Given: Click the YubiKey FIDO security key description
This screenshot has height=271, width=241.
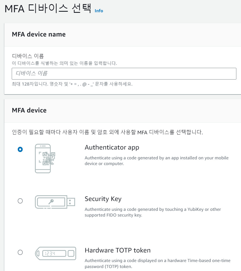Looking at the screenshot, I should (153, 212).
